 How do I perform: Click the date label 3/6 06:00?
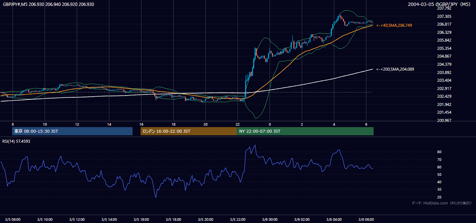(366, 219)
